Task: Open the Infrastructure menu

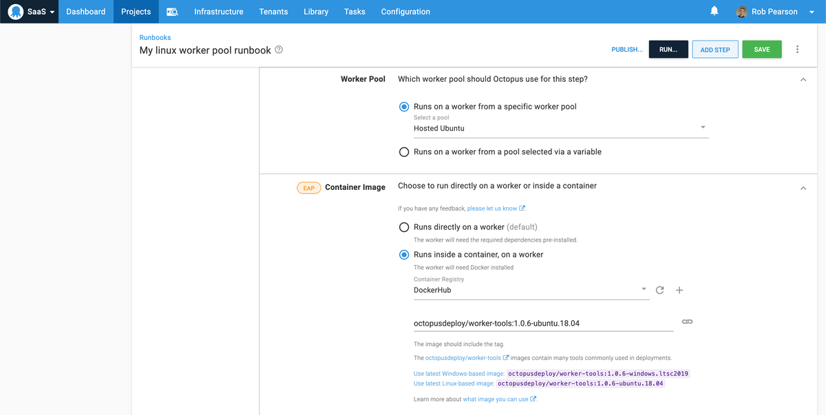Action: [218, 12]
